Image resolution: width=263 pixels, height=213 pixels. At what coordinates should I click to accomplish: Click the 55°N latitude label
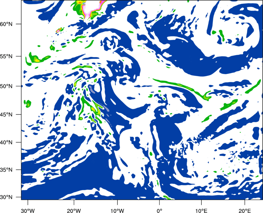[x=6, y=56]
